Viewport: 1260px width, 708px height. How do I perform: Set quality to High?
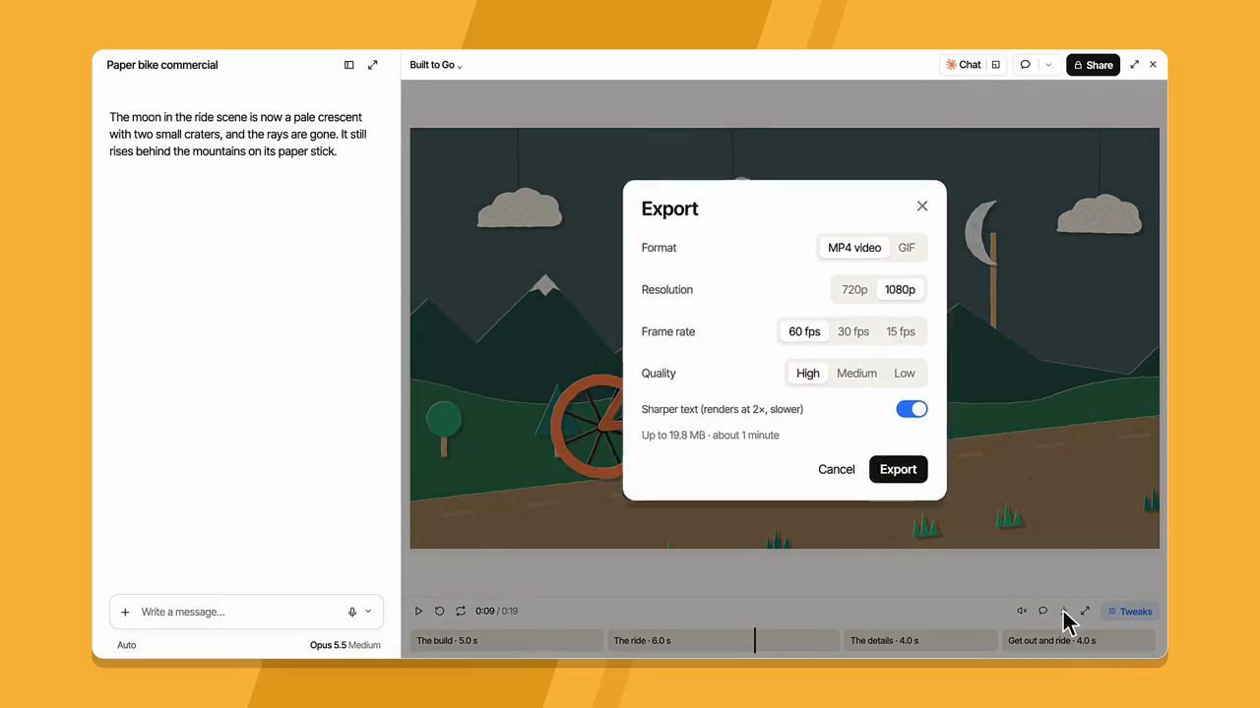click(x=808, y=373)
